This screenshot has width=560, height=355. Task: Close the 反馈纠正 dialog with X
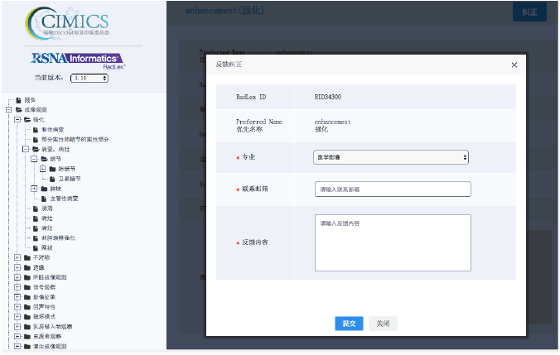point(514,65)
